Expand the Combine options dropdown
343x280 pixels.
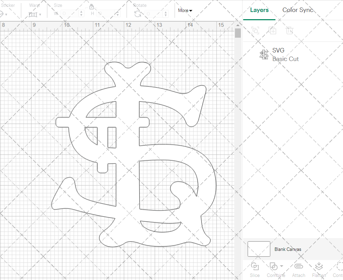[x=282, y=266]
